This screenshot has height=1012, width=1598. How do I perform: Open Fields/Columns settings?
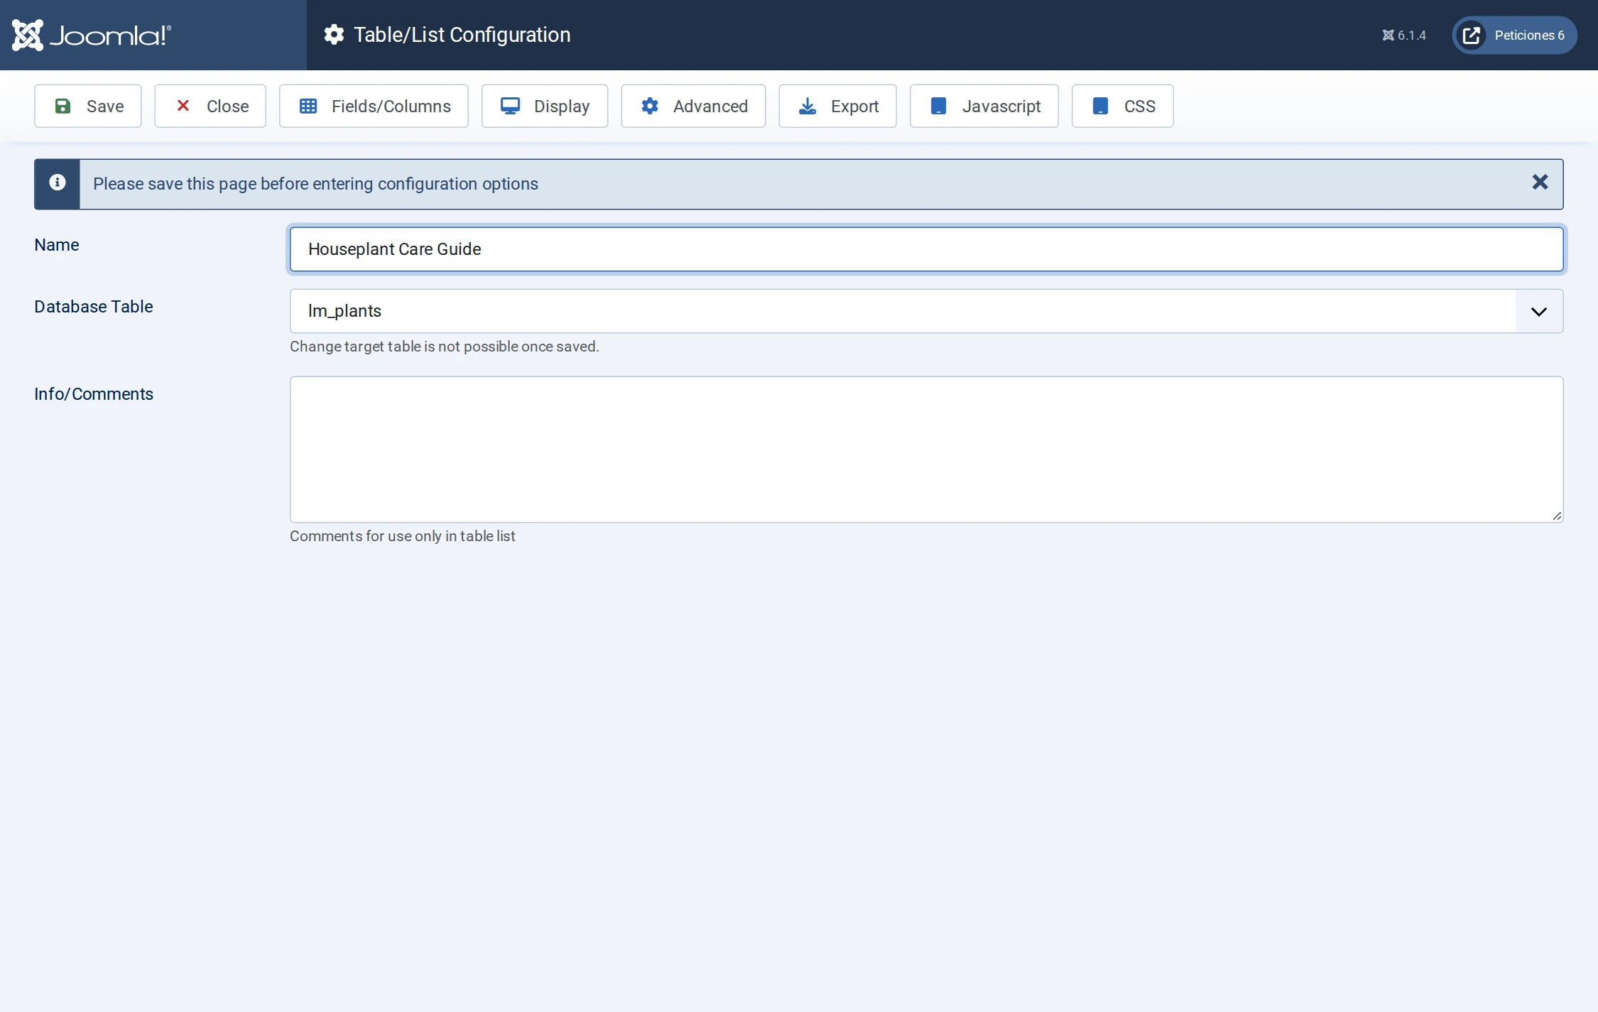click(x=374, y=106)
